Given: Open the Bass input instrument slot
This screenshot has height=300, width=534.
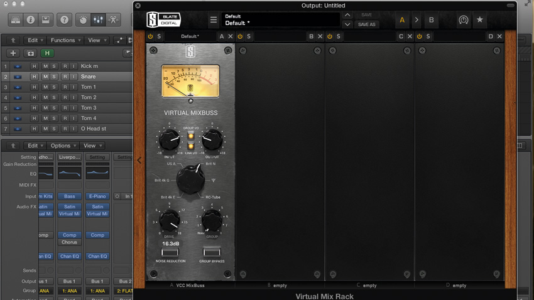Looking at the screenshot, I should click(70, 196).
